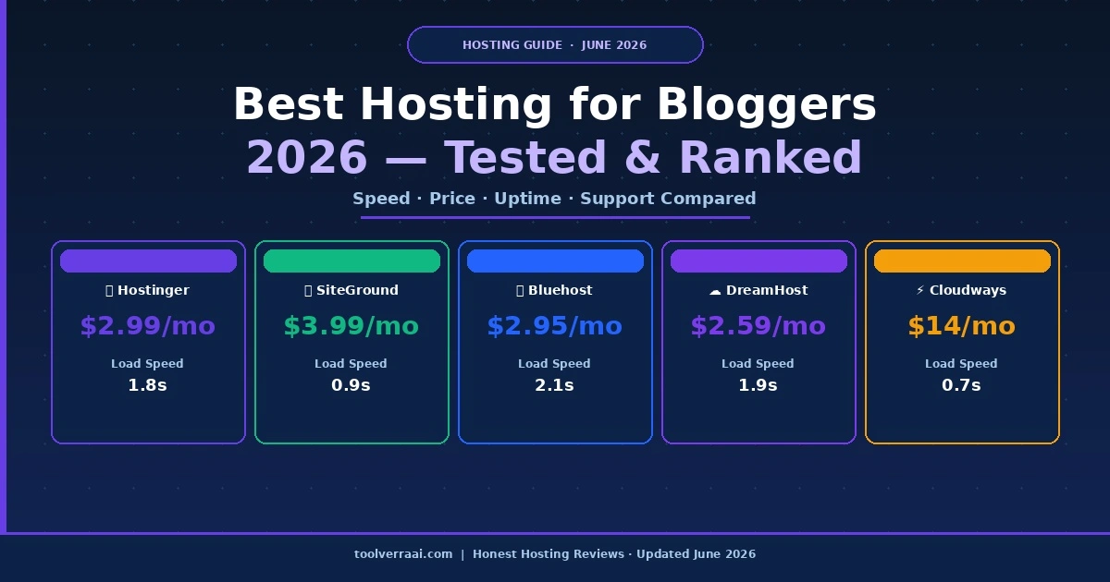
Task: Select the violet bar atop the DreamHost card
Action: (758, 261)
